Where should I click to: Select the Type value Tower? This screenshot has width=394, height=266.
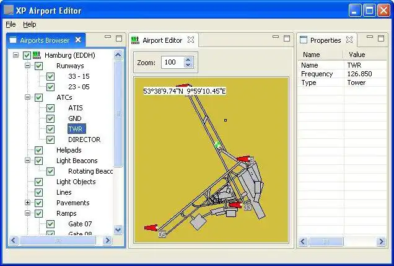click(x=356, y=82)
